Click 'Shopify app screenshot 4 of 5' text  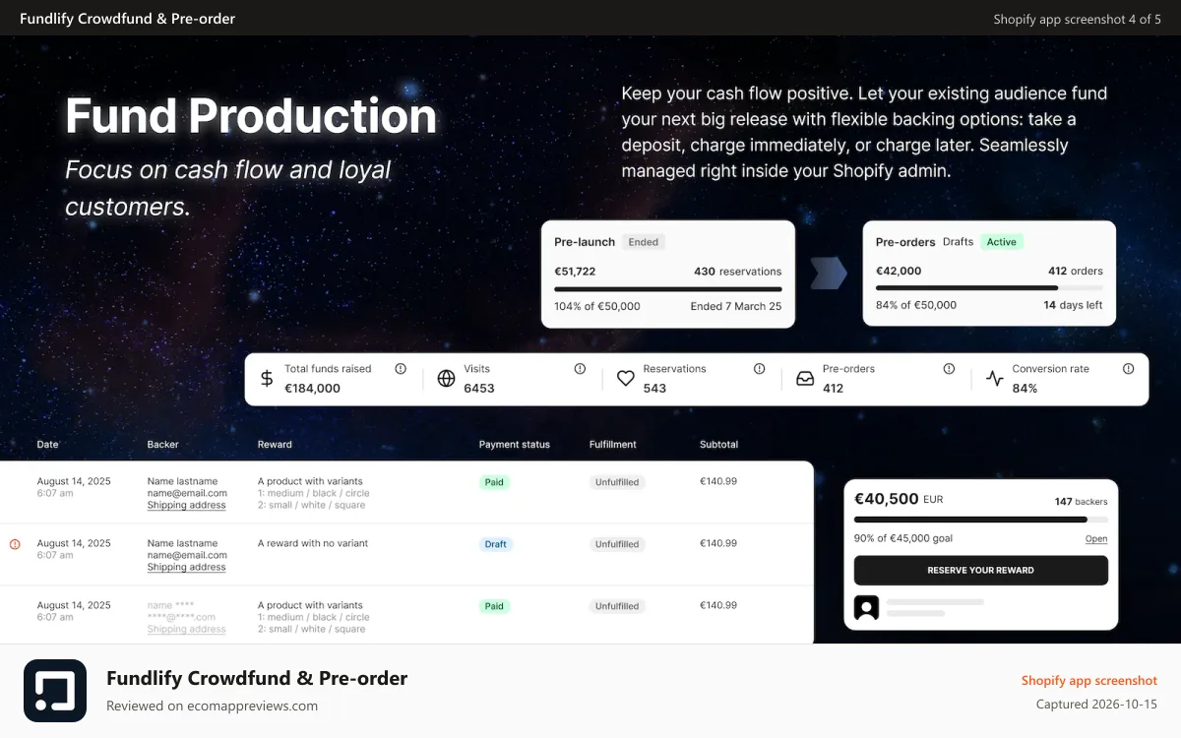pyautogui.click(x=1078, y=19)
